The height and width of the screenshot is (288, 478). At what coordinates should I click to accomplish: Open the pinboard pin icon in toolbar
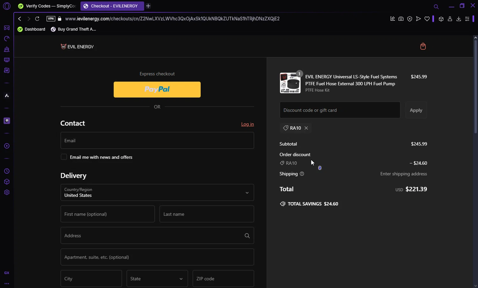coord(393,19)
